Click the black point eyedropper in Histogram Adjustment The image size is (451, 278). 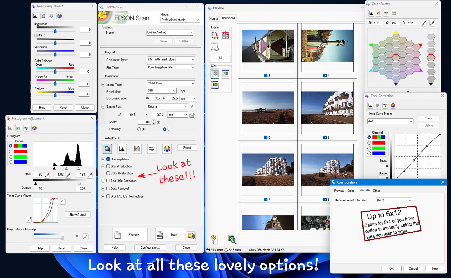pos(47,175)
